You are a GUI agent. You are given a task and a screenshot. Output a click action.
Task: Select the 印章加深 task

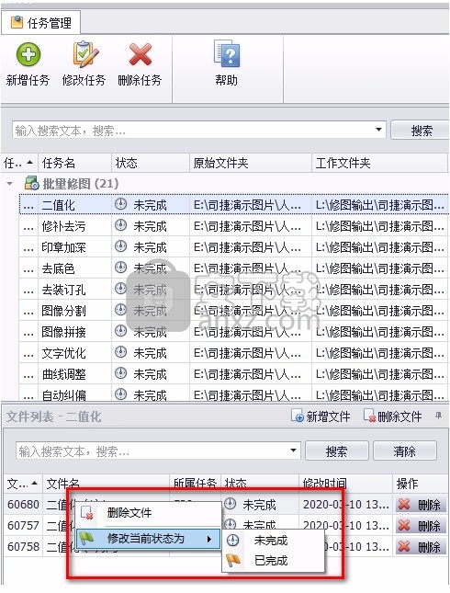coord(63,247)
